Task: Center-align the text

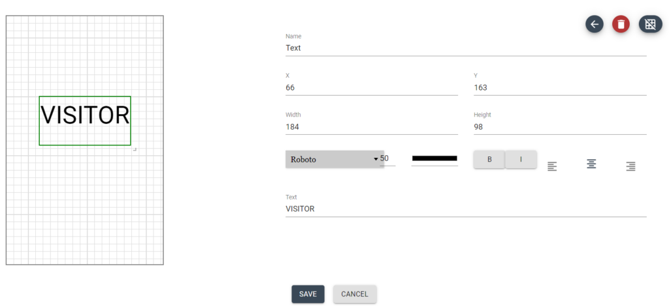Action: click(x=591, y=164)
